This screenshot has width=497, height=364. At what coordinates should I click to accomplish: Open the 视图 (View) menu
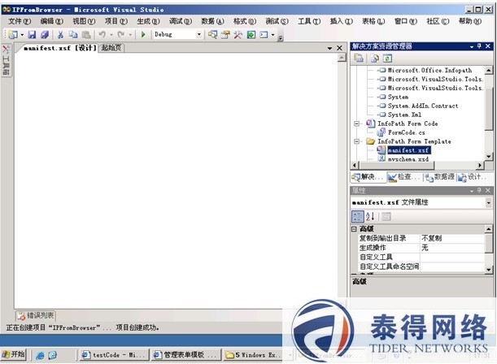coord(84,21)
